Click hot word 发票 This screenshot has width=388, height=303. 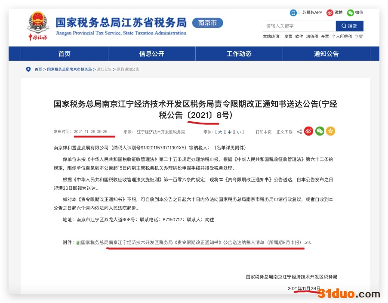coord(288,37)
